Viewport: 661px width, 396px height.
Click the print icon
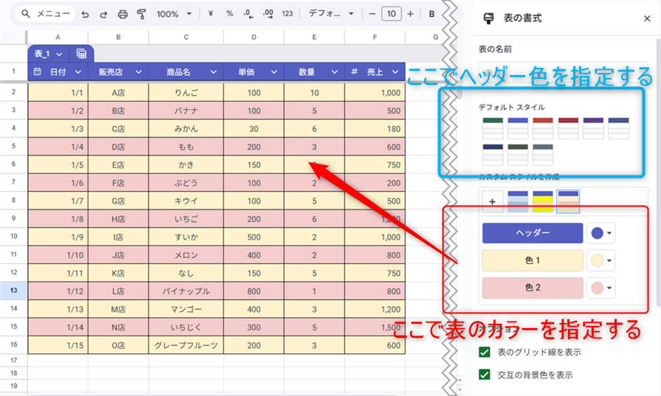click(122, 14)
